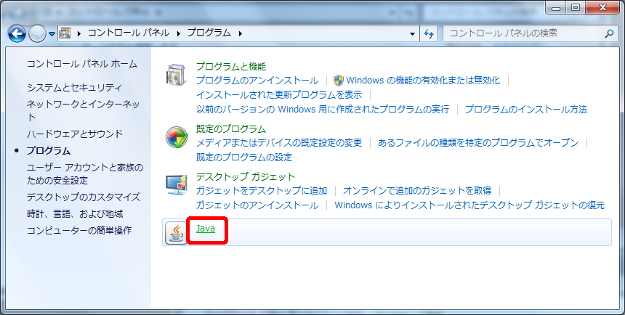Image resolution: width=625 pixels, height=315 pixels.
Task: Select ハードウェアとサウンド in sidebar
Action: pyautogui.click(x=75, y=134)
